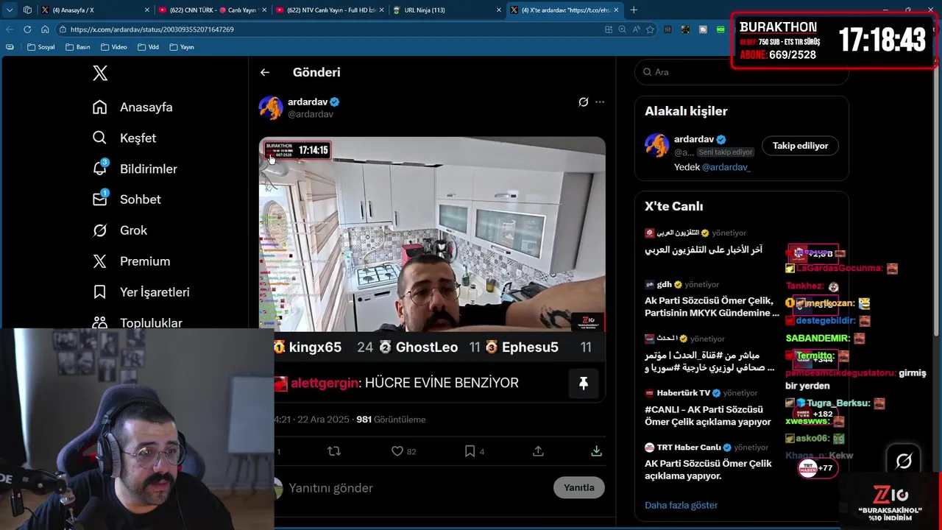Open the Yayın bookmarks folder
The width and height of the screenshot is (942, 530).
pyautogui.click(x=182, y=47)
